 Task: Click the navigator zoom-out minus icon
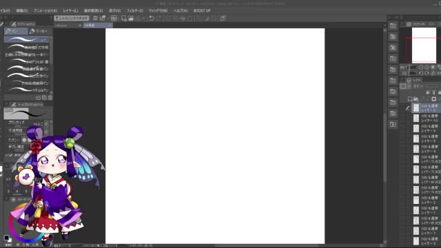pos(421,68)
